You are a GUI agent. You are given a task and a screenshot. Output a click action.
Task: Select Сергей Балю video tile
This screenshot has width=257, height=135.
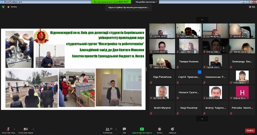tap(162, 31)
